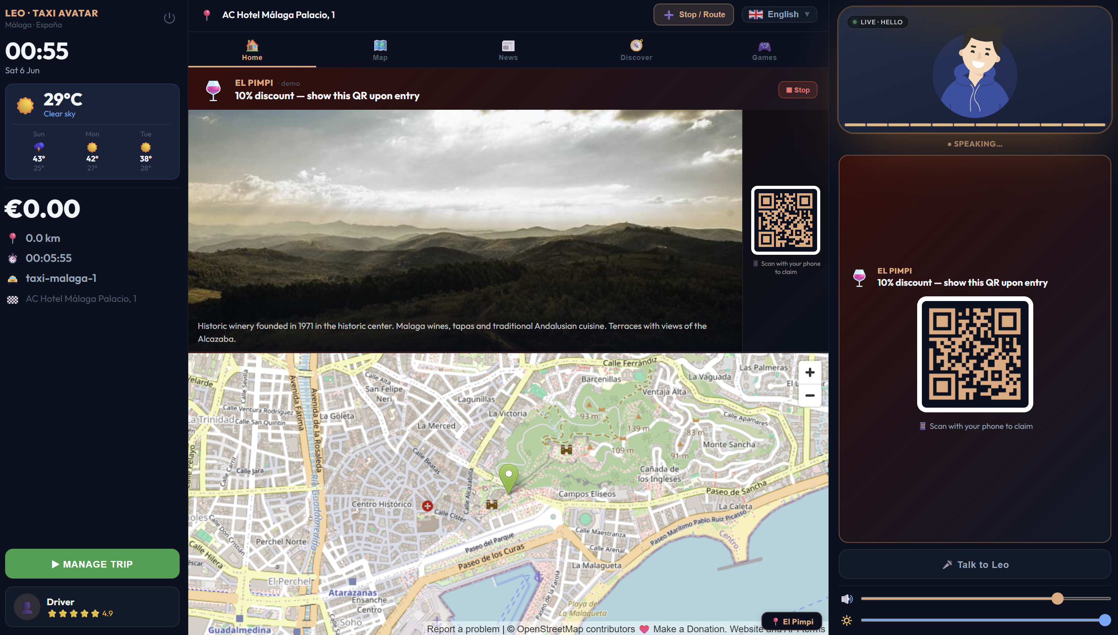Click the speaker volume icon
Screen dimensions: 1118x635
pyautogui.click(x=847, y=599)
